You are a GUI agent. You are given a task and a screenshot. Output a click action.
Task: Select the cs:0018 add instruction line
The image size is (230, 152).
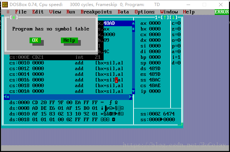point(66,85)
